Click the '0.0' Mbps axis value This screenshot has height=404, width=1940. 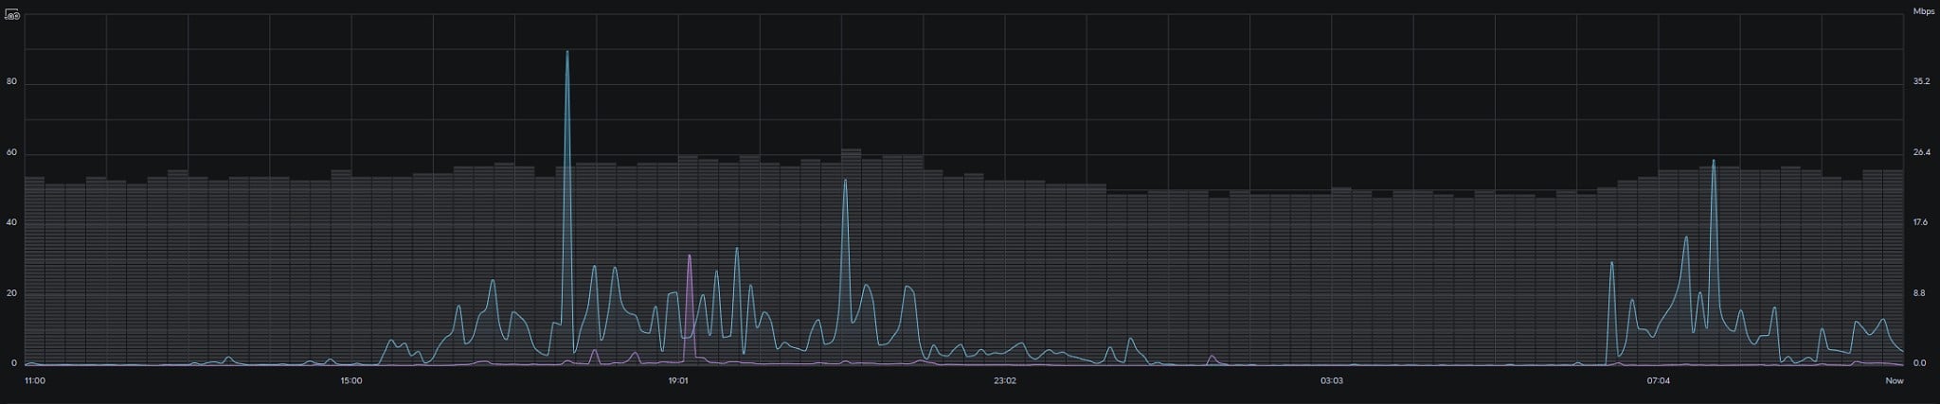coord(1920,363)
